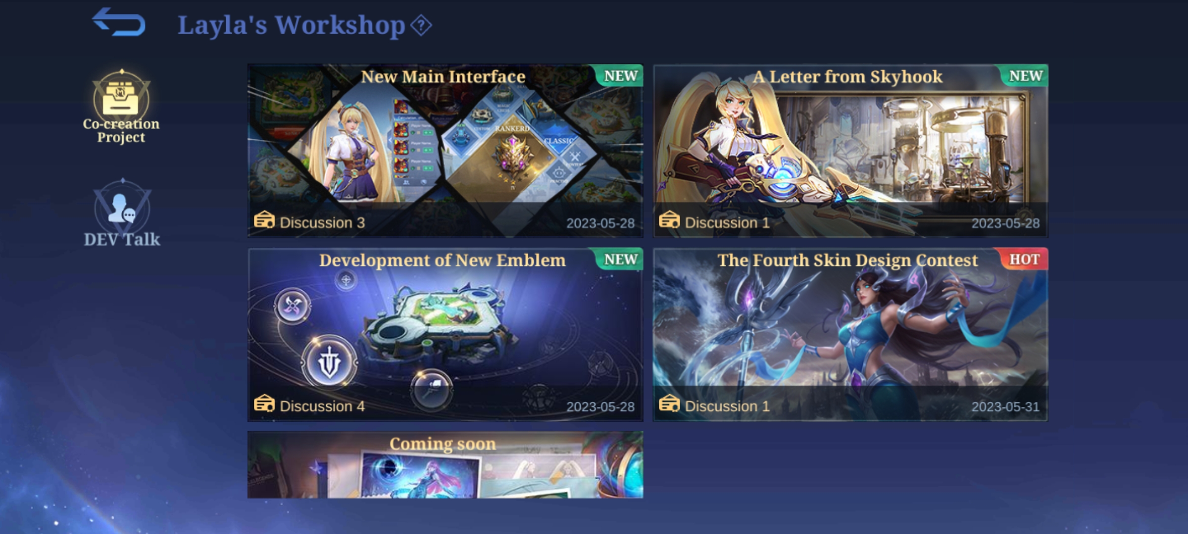
Task: Open the New Main Interface card
Action: click(x=445, y=151)
